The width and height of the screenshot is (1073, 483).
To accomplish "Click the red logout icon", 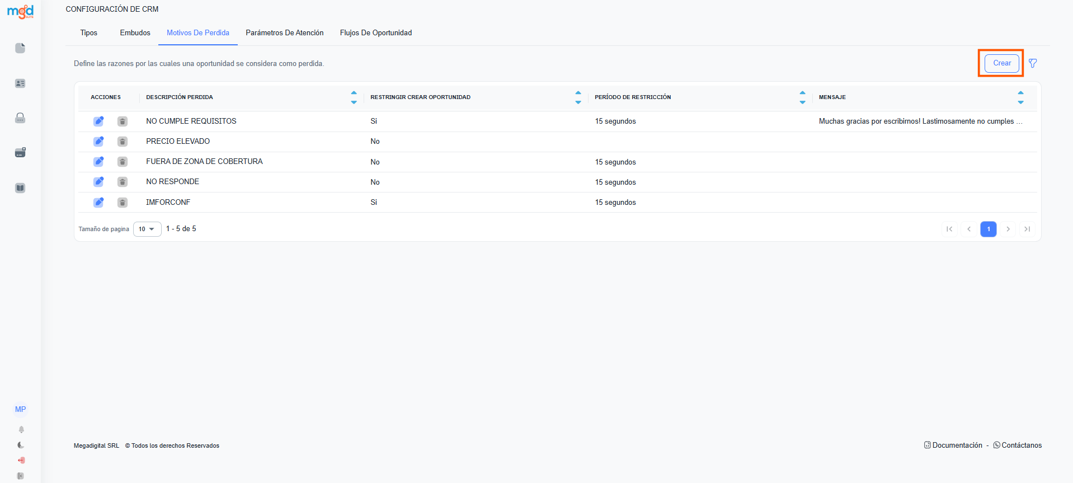I will click(21, 461).
